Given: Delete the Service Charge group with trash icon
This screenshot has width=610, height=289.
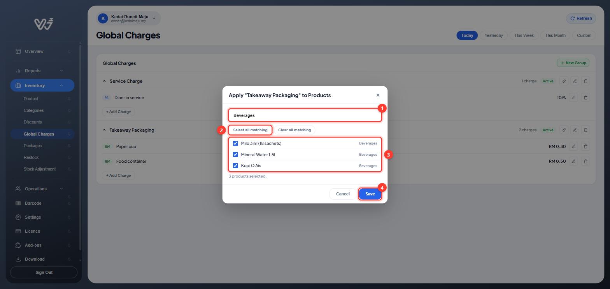Looking at the screenshot, I should [x=585, y=81].
